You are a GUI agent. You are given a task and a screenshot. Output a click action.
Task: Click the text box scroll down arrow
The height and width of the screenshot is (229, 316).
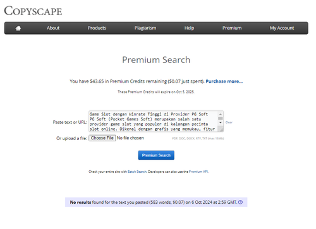(x=221, y=122)
